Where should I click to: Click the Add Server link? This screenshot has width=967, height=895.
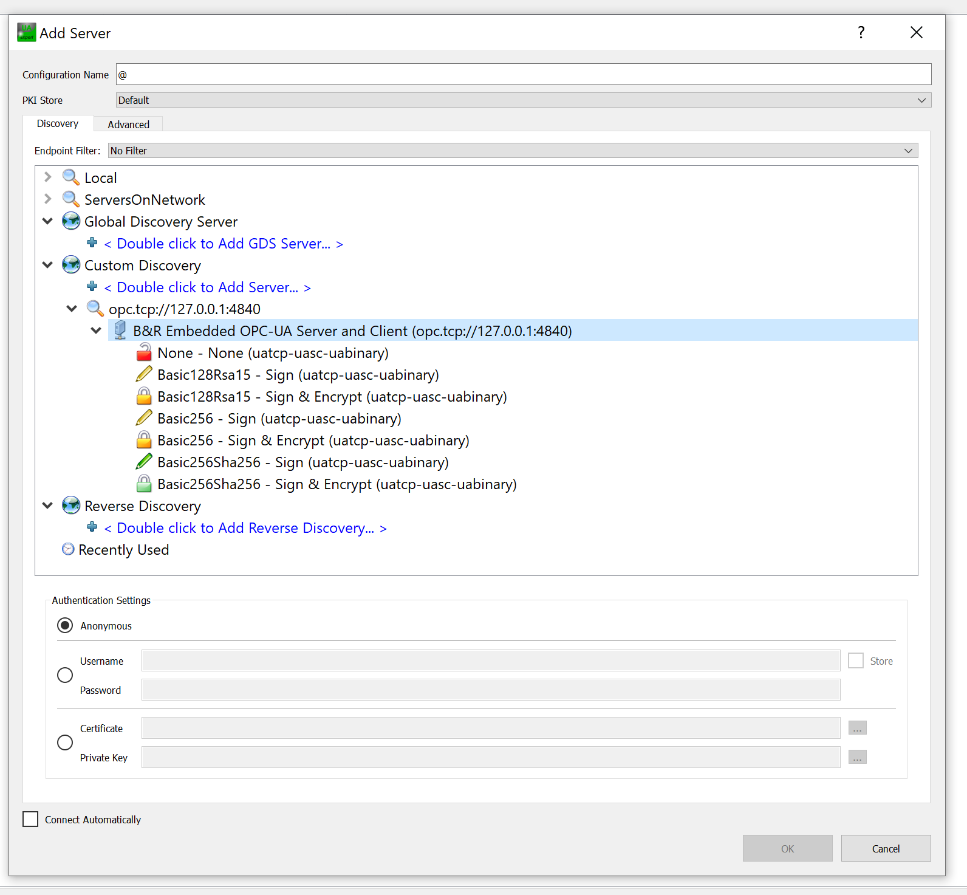pyautogui.click(x=207, y=287)
